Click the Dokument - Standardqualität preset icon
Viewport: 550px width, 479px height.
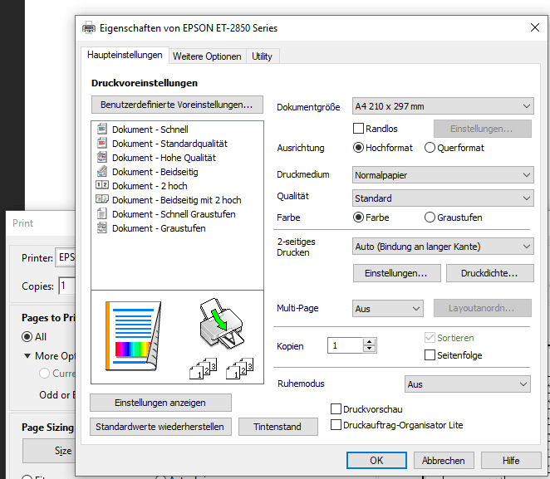click(101, 143)
